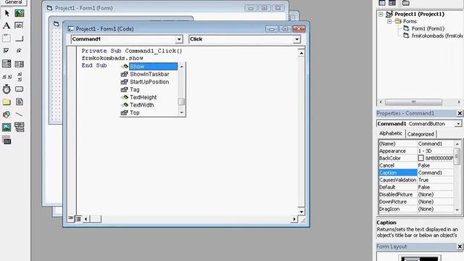Select the DirListBox folder tool
Screen dimensions: 464x261
pos(7,101)
